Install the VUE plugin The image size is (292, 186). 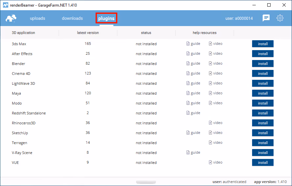263,162
